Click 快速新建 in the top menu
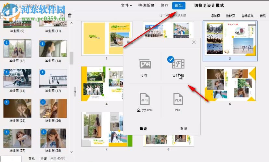Viewport: 269px width, 162px height. [146, 6]
